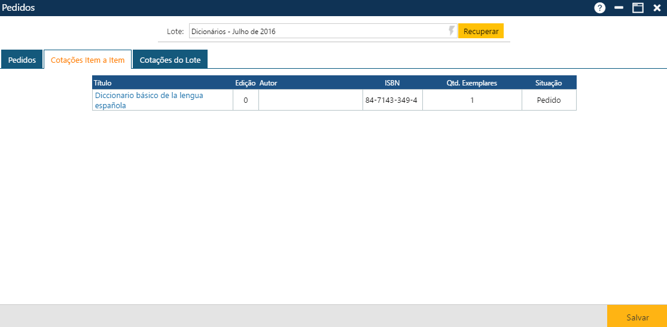Click the Qtd. Exemplares column header
Image resolution: width=667 pixels, height=327 pixels.
471,83
